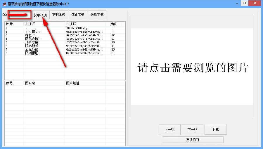Click photo count 17 in album list
The height and width of the screenshot is (149, 263).
coord(113,46)
